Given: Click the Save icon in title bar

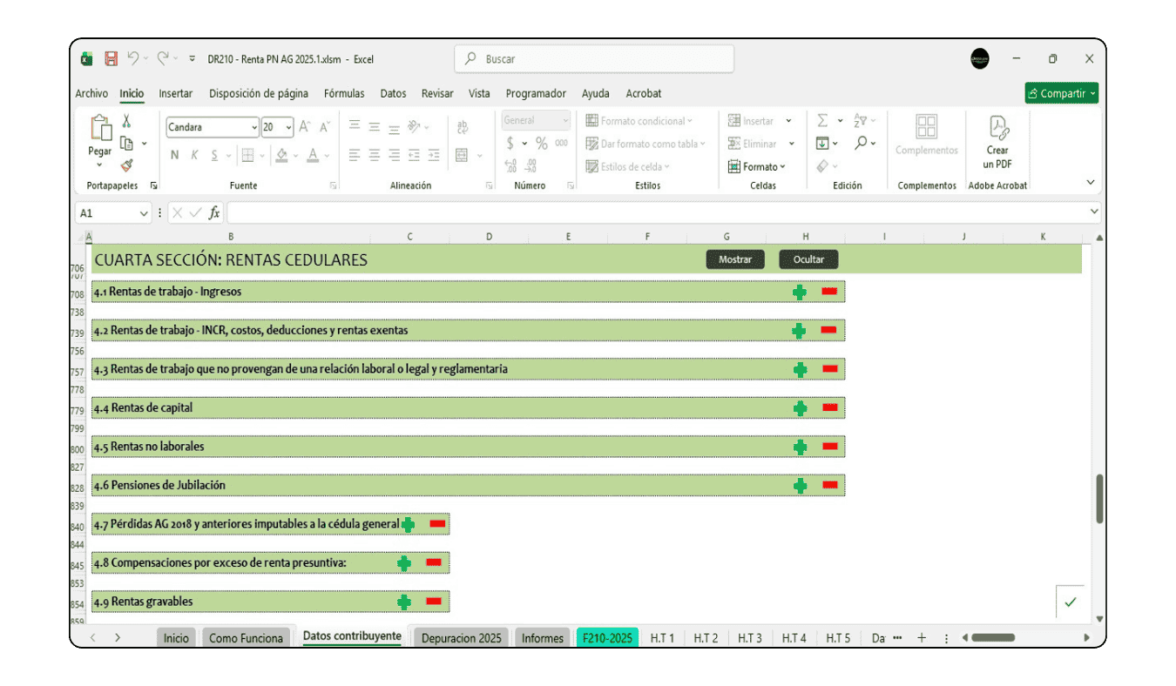Looking at the screenshot, I should [111, 59].
